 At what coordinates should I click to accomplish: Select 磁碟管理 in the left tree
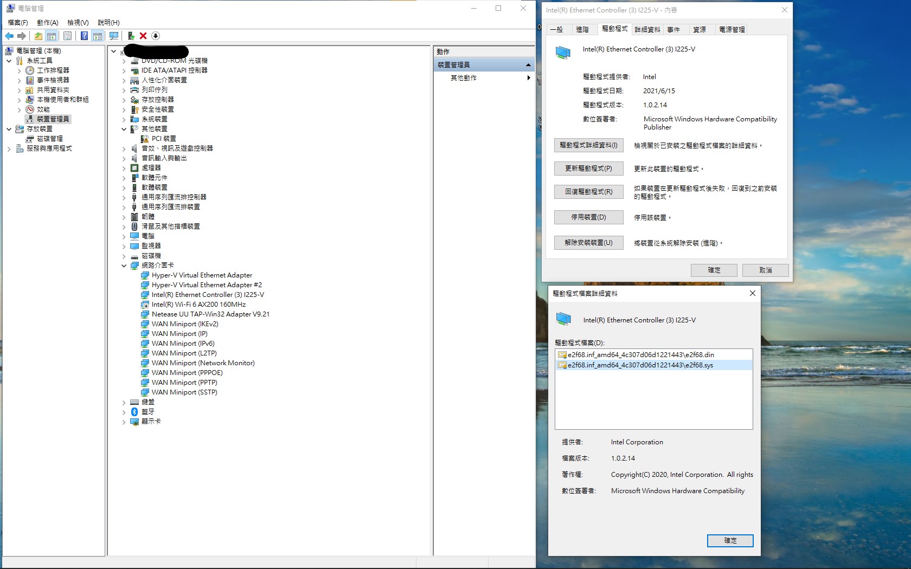[x=49, y=139]
